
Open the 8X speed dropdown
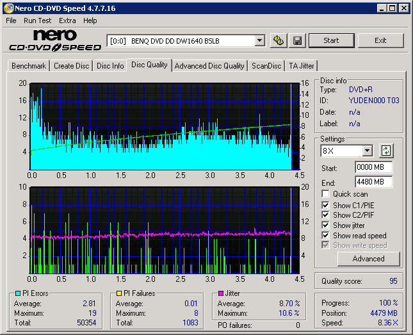point(367,151)
